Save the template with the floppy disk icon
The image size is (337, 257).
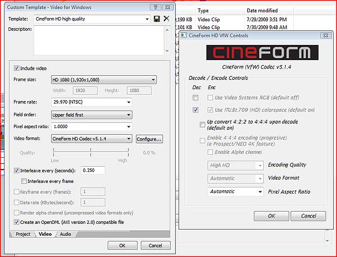tap(157, 19)
